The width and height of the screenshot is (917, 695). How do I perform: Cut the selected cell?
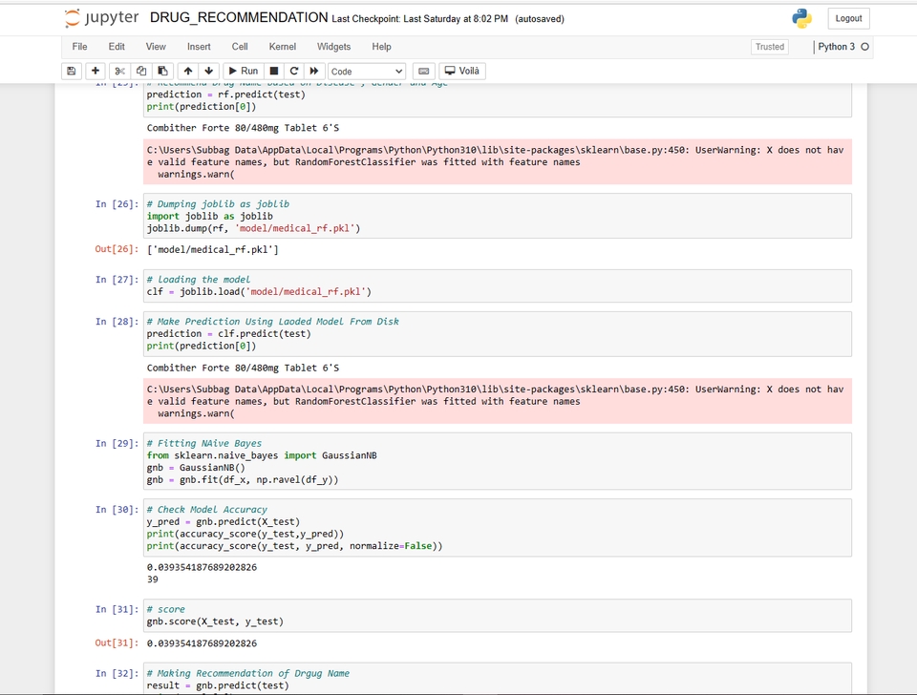point(118,71)
